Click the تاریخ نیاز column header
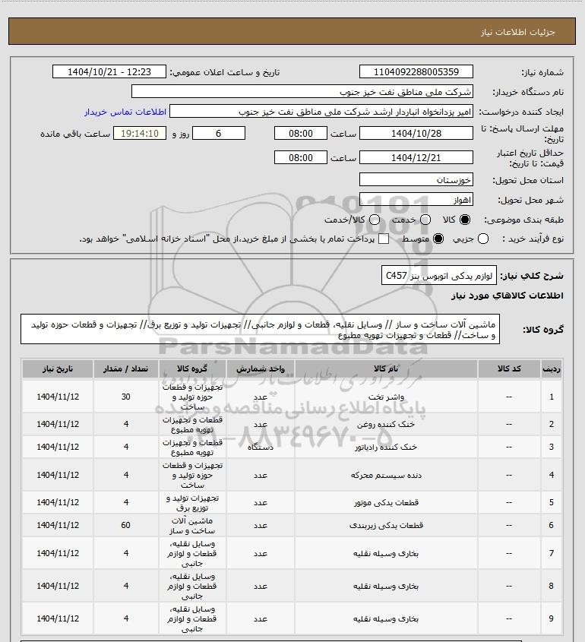The width and height of the screenshot is (585, 642). [x=58, y=369]
